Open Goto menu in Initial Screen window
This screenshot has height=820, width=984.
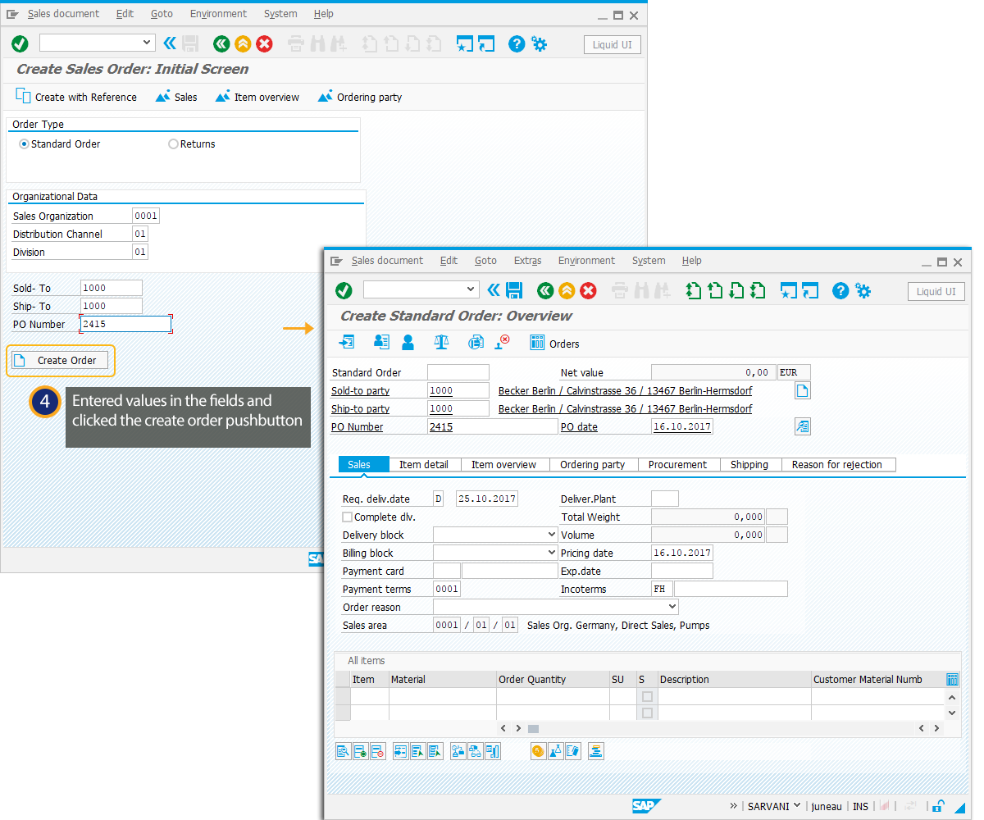[x=162, y=14]
